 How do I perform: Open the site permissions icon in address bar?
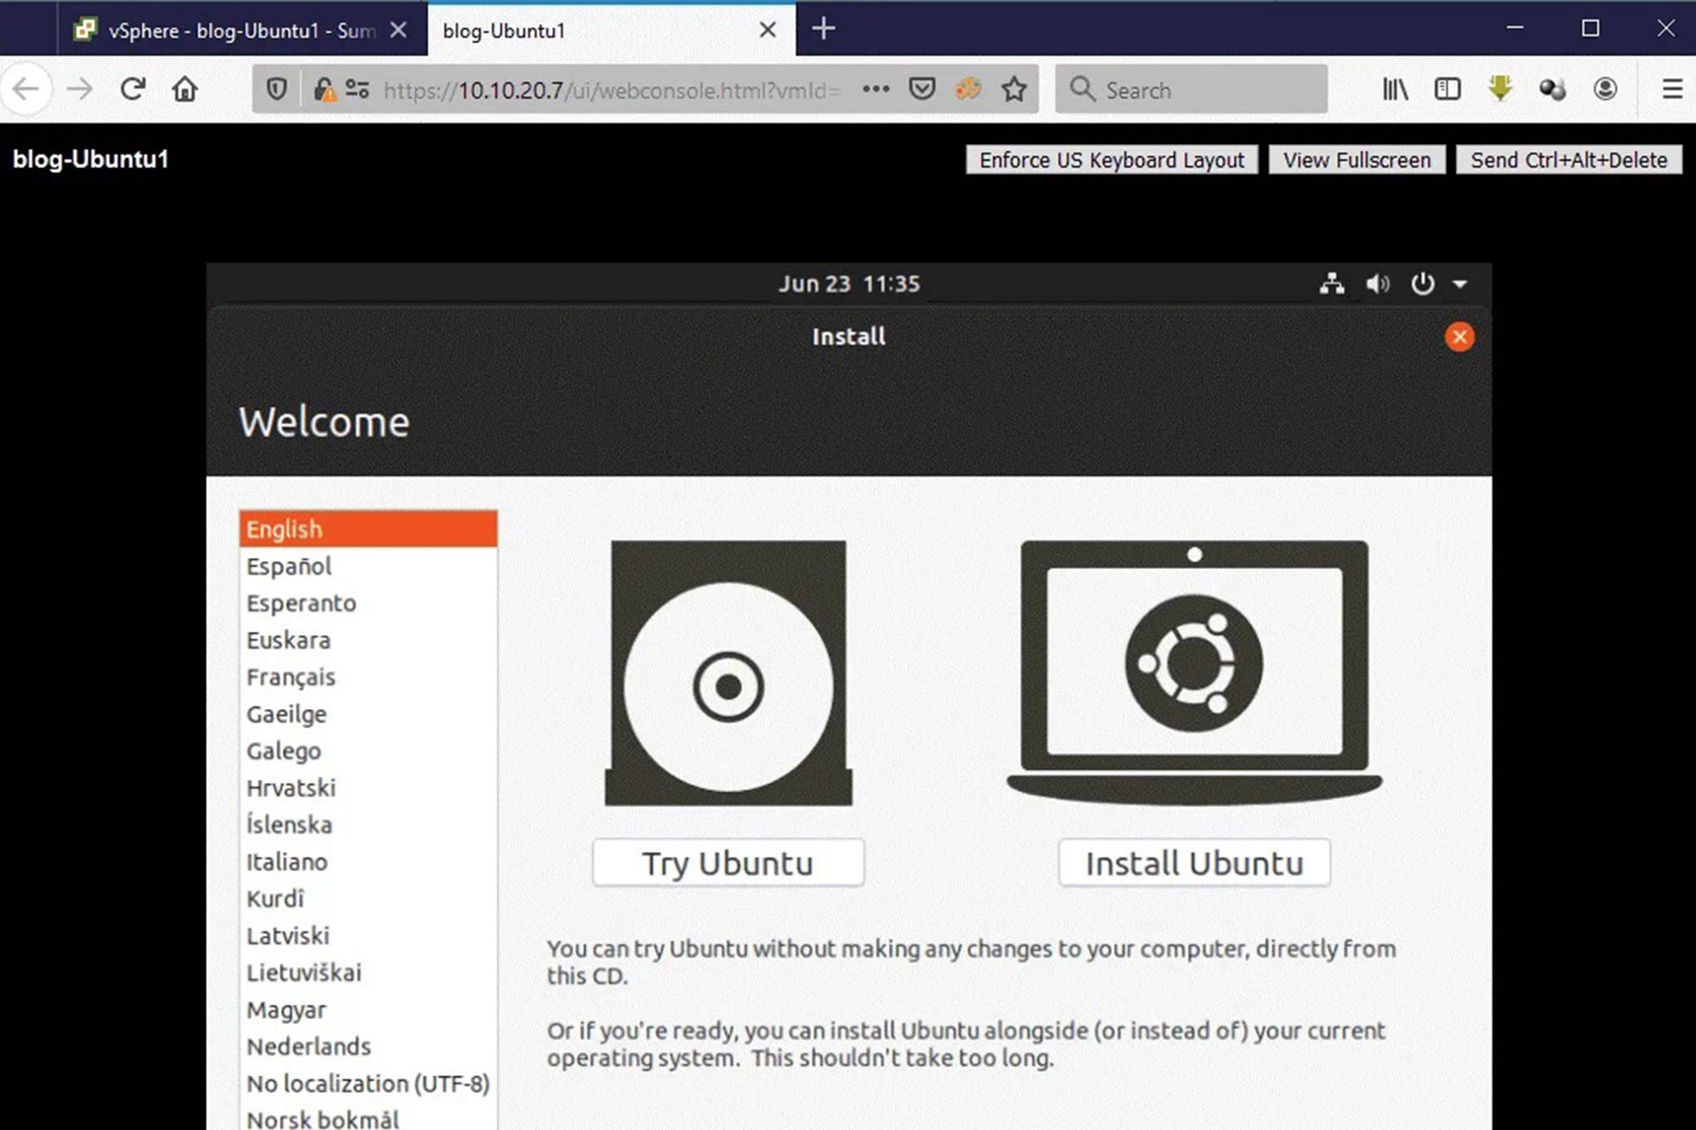[x=357, y=89]
